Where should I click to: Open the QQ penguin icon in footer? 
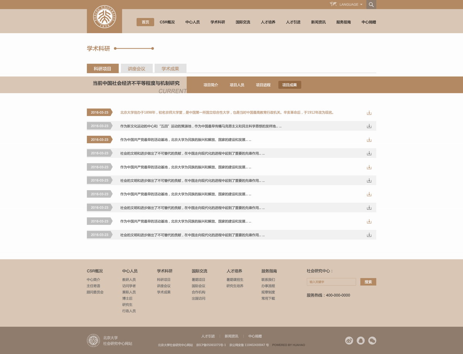pyautogui.click(x=360, y=341)
